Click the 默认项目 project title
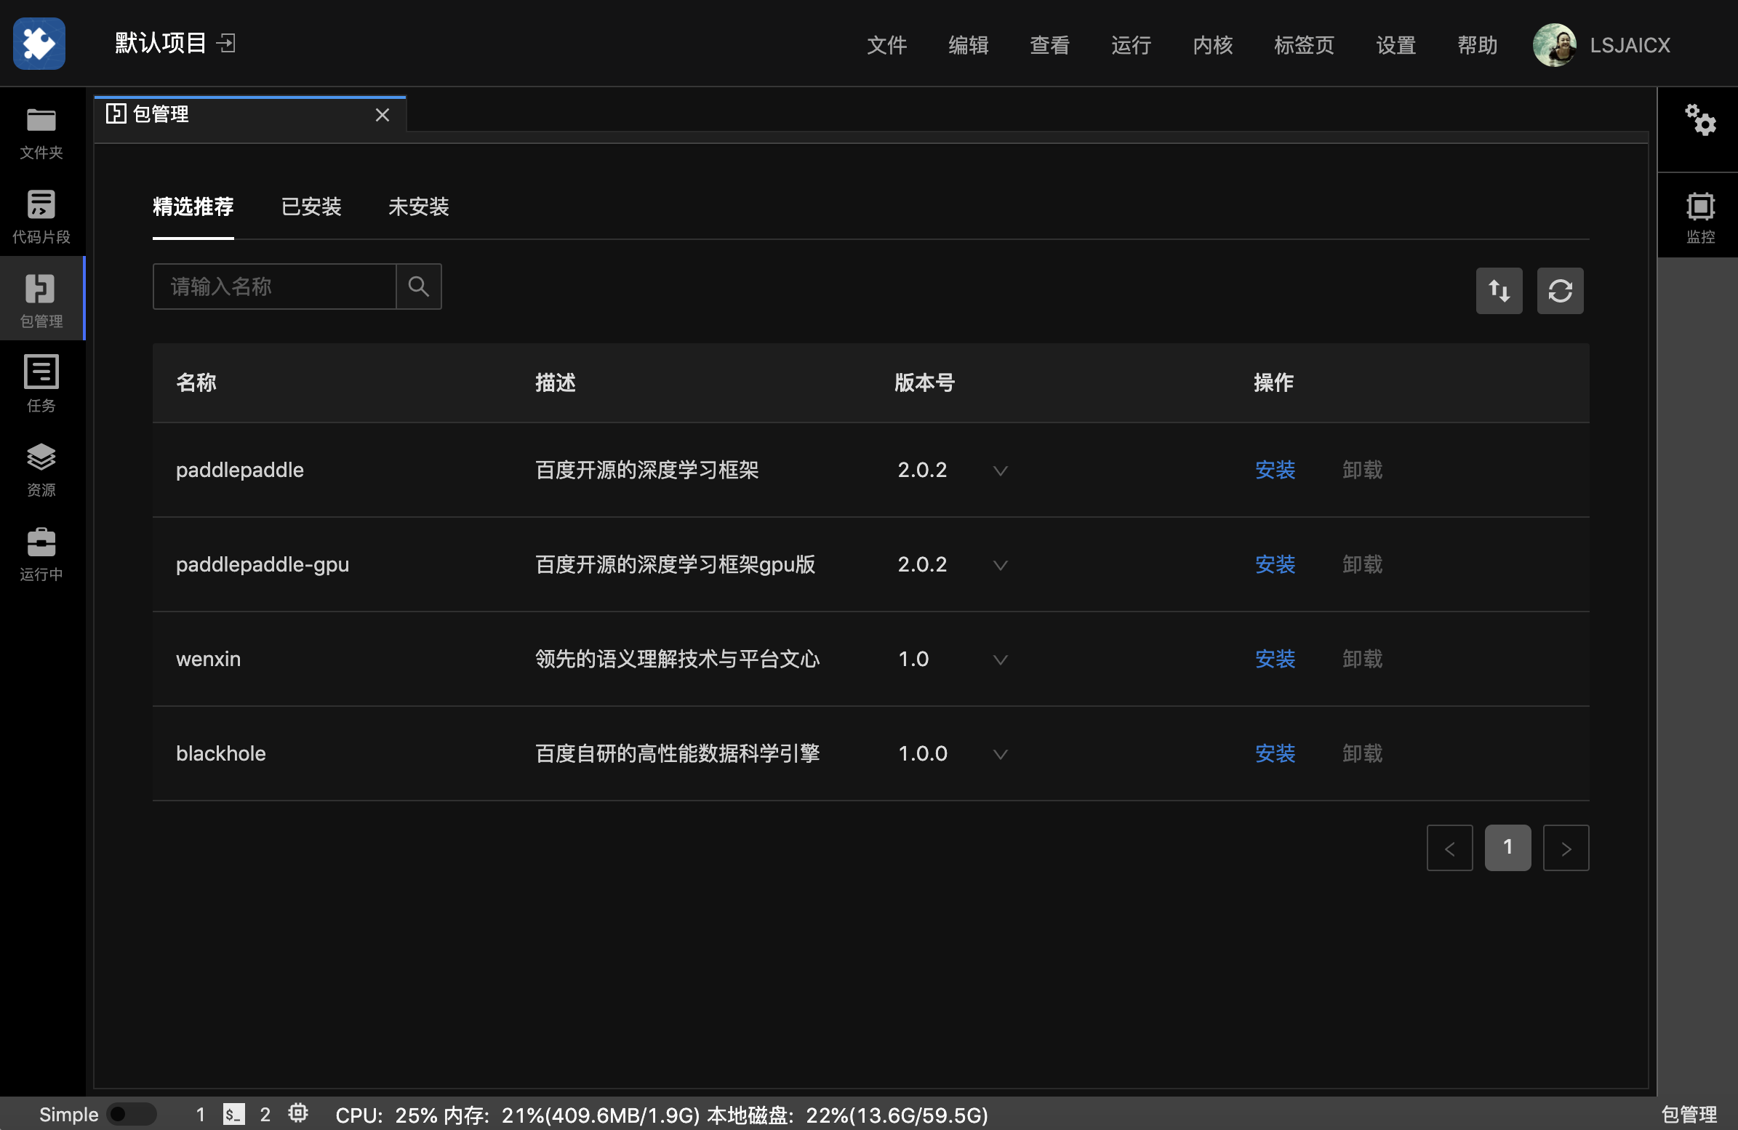This screenshot has width=1738, height=1130. tap(161, 43)
